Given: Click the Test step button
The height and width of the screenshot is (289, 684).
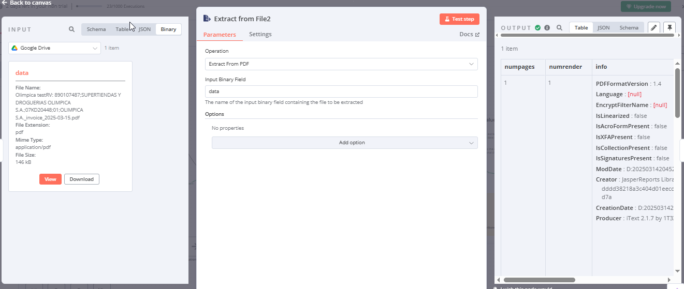Looking at the screenshot, I should coord(459,19).
